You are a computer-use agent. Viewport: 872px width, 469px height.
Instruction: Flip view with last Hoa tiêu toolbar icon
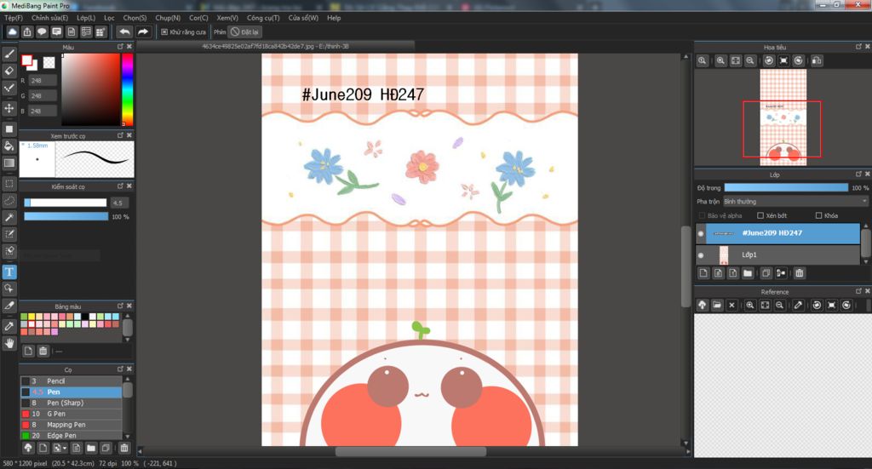817,60
